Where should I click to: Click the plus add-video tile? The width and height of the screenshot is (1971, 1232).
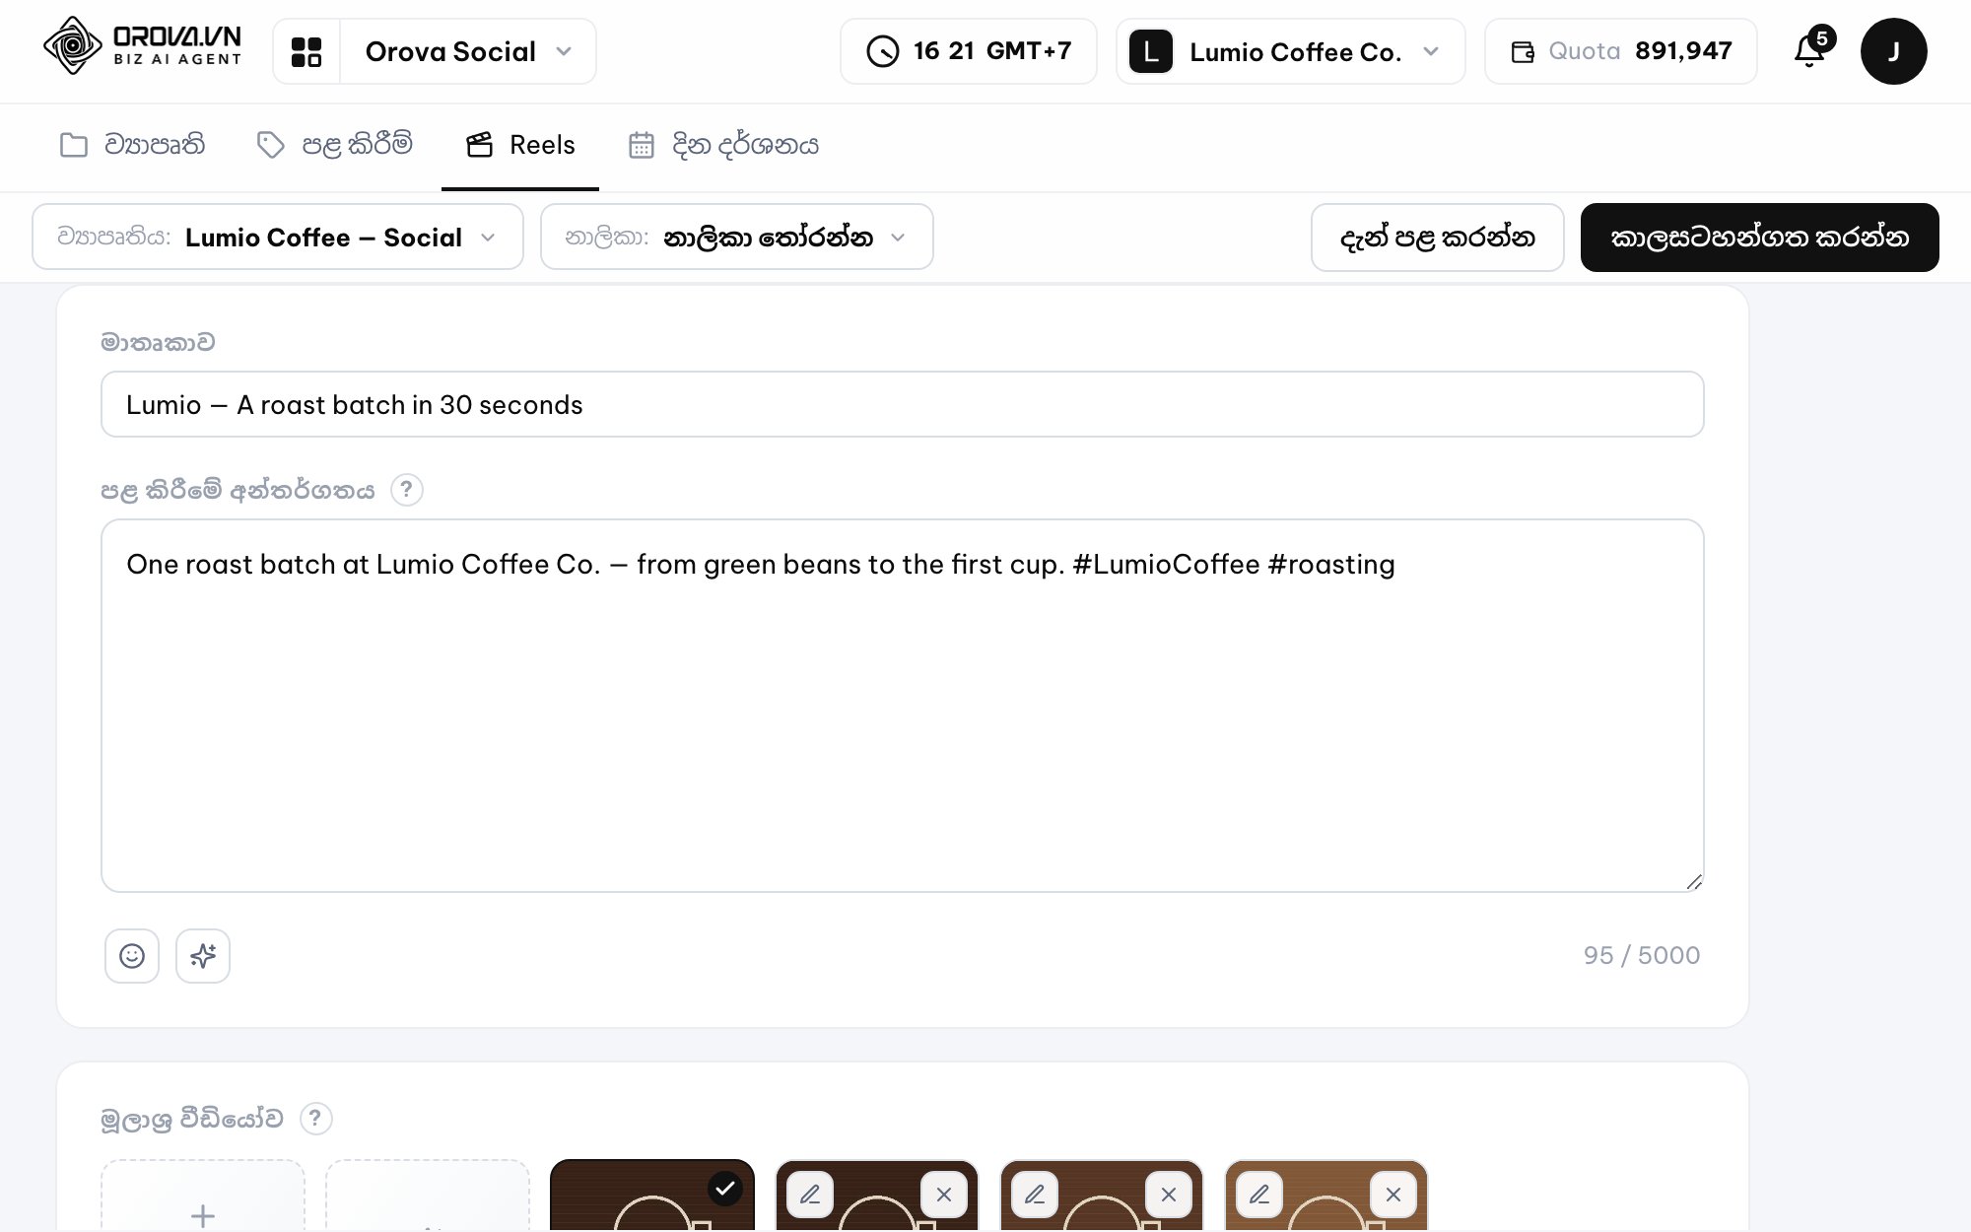(x=203, y=1196)
